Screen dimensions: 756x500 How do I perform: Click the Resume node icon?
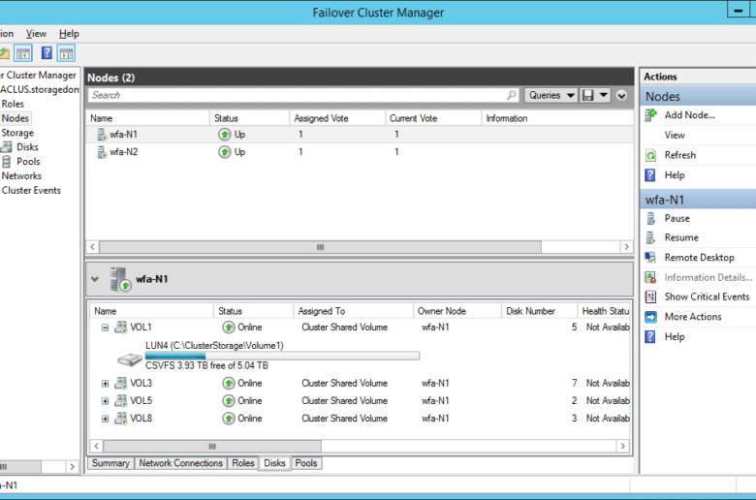point(651,237)
